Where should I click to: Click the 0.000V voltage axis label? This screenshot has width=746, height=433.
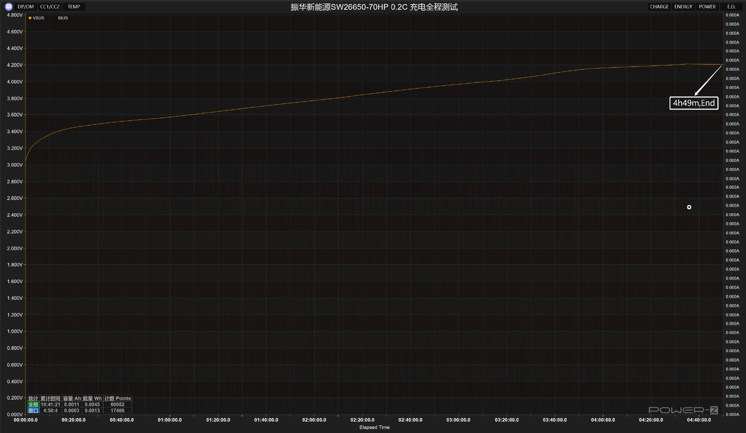pos(15,414)
